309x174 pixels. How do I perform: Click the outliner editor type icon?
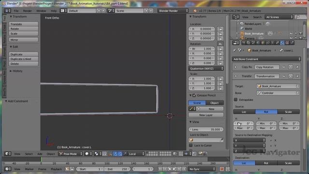tap(236, 17)
